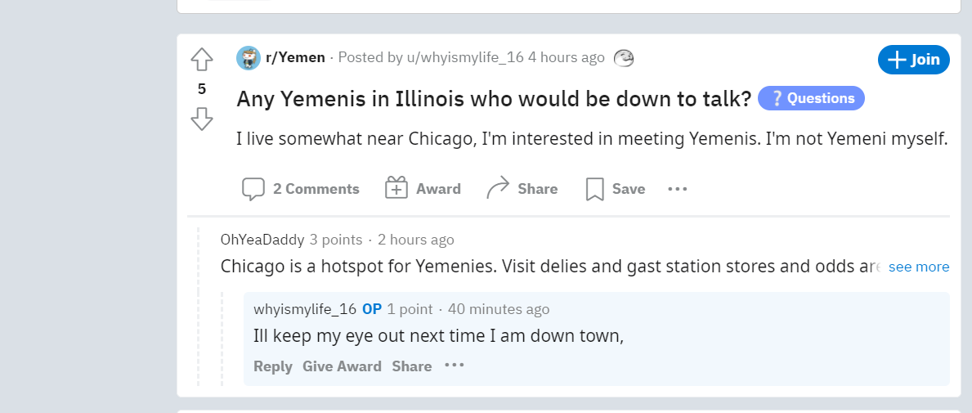This screenshot has height=413, width=972.
Task: Give Award to the OP's reply comment
Action: (x=343, y=366)
